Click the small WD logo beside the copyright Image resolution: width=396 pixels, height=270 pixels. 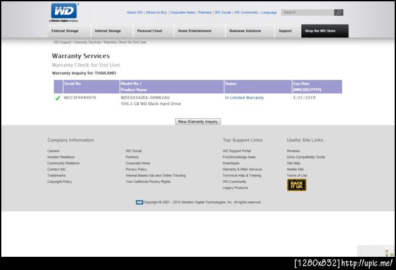139,202
